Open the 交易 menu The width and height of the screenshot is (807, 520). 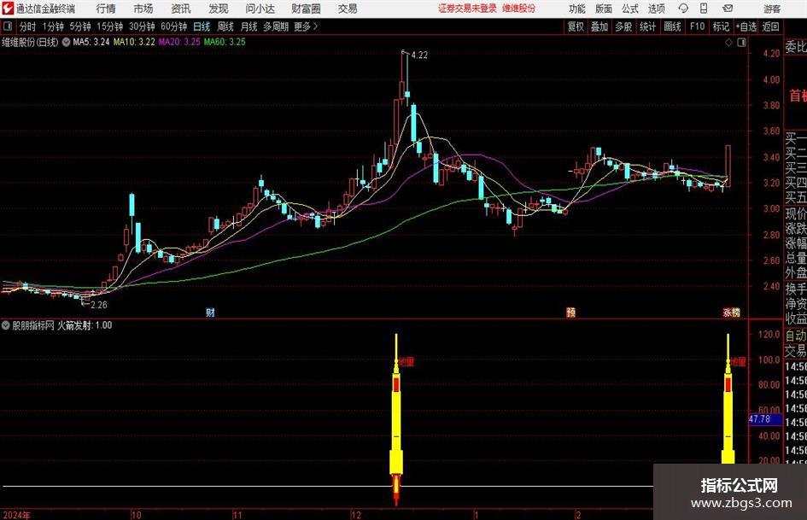tap(348, 9)
